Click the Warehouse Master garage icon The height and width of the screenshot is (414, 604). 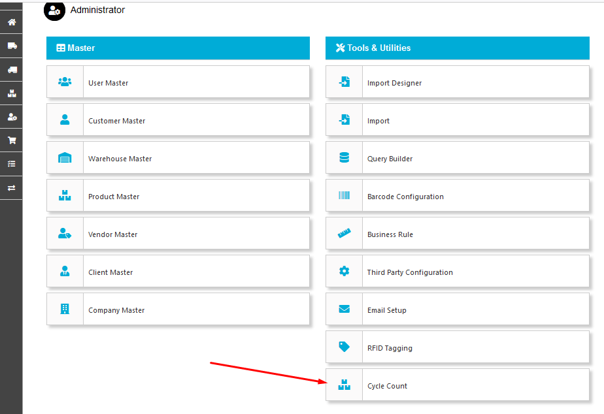click(x=65, y=158)
